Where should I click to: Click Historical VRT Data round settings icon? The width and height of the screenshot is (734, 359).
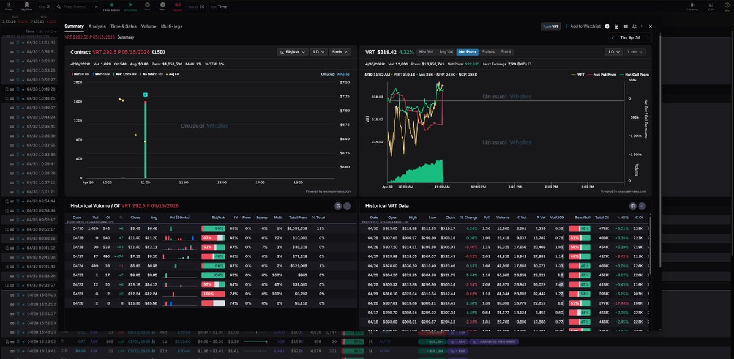click(x=642, y=205)
